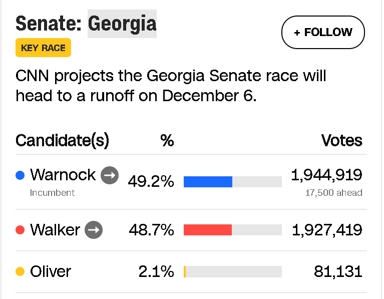Screen dimensions: 384x299
Task: Click the arrow icon next to Warnock
Action: (x=110, y=175)
